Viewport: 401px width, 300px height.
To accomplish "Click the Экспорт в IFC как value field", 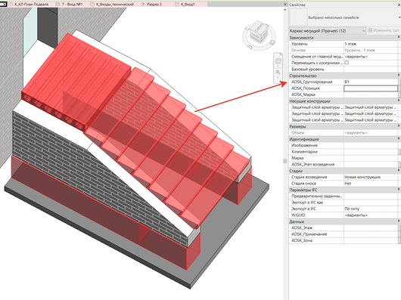I will click(x=371, y=203).
